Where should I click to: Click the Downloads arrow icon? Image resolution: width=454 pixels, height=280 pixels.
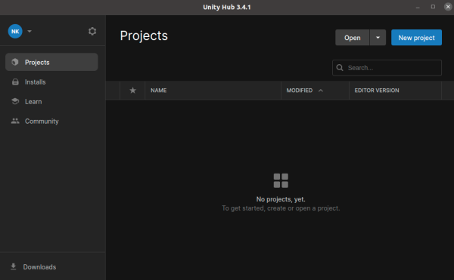pyautogui.click(x=14, y=266)
